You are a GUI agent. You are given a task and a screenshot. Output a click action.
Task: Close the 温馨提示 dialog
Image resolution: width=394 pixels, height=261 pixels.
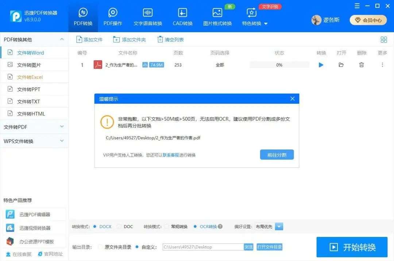293,99
